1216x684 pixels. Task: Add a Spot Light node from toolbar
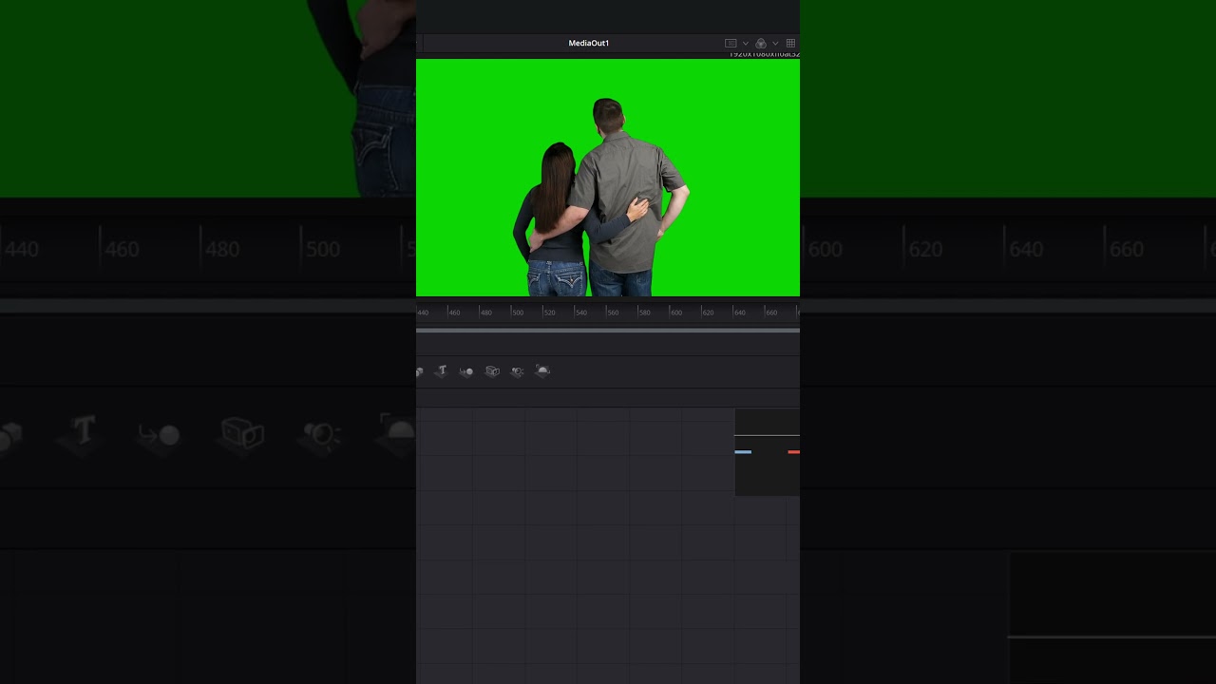[x=518, y=371]
